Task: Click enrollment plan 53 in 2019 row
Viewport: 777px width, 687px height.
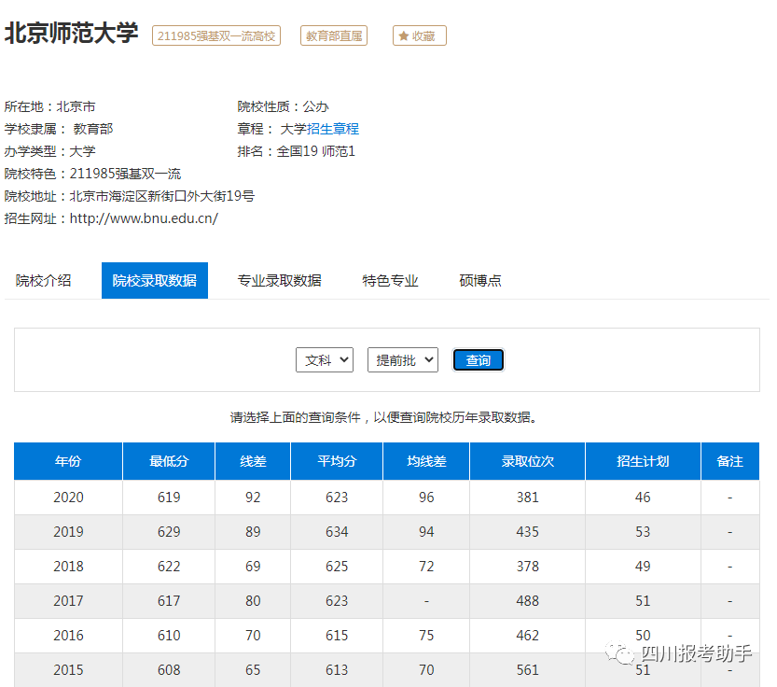Action: pos(643,532)
